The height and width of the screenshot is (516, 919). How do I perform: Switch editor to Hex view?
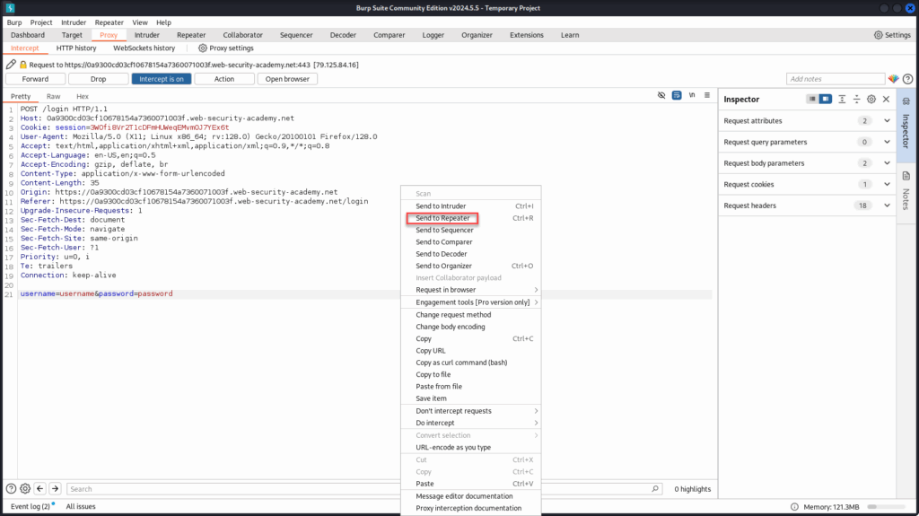[x=82, y=96]
